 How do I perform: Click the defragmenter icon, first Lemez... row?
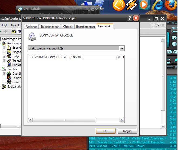9,78
